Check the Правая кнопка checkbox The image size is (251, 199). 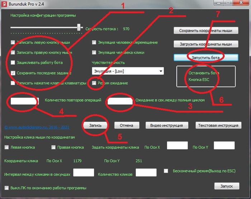pyautogui.click(x=53, y=147)
